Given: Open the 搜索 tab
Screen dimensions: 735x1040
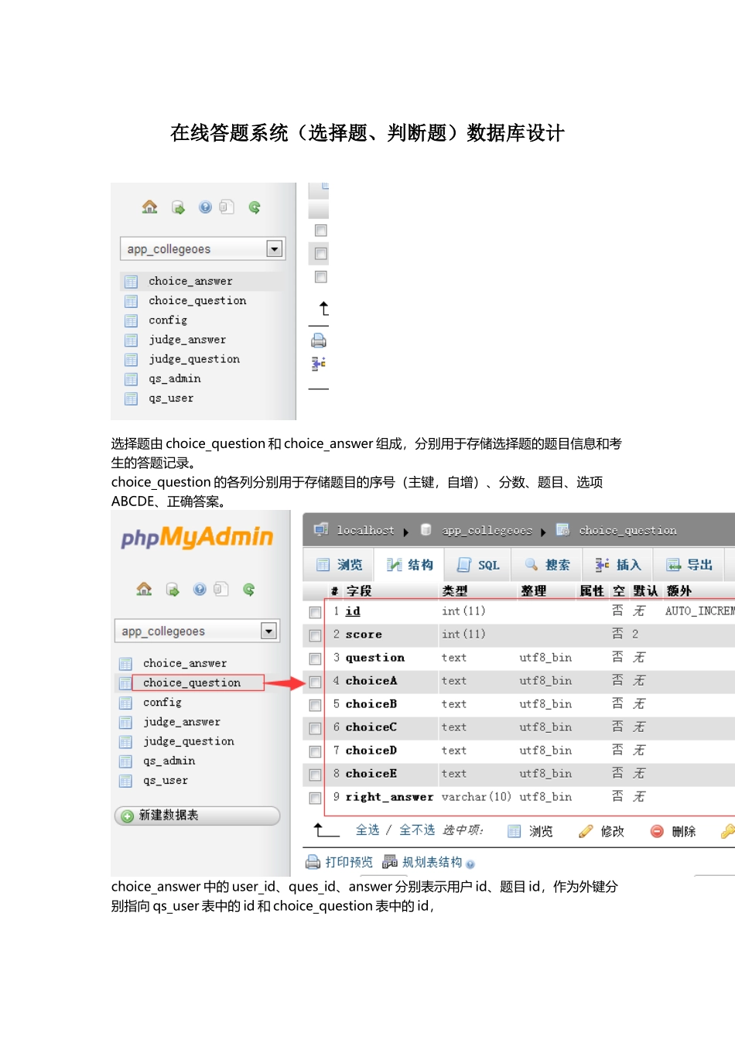Looking at the screenshot, I should pos(547,565).
